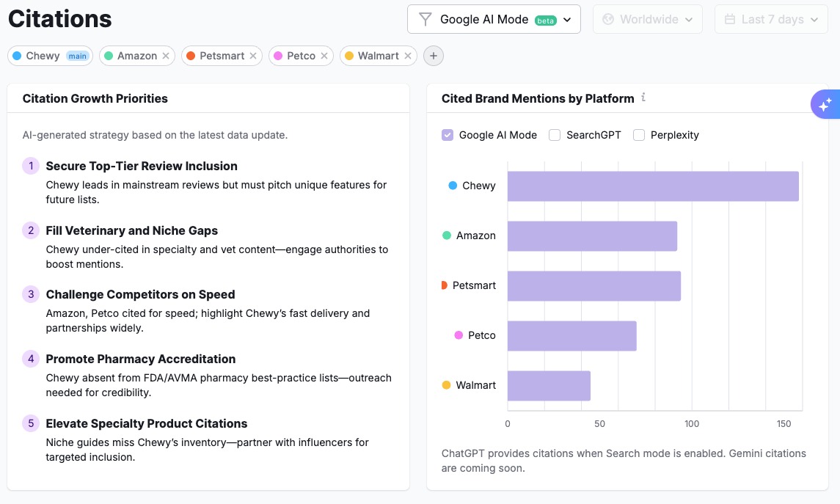Click the Petsmart label on chart axis
840x504 pixels.
474,285
